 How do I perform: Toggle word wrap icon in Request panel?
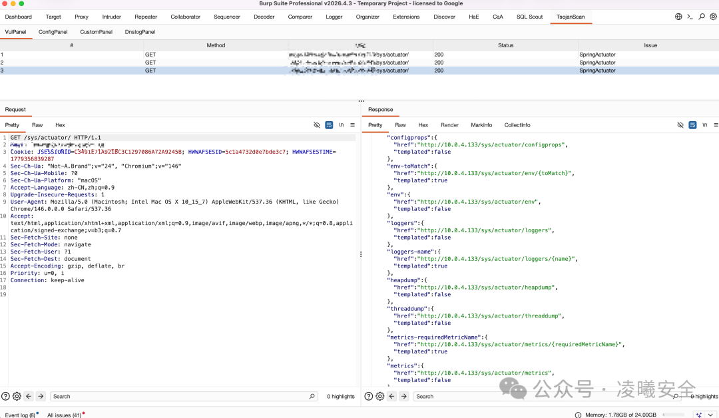tap(329, 125)
